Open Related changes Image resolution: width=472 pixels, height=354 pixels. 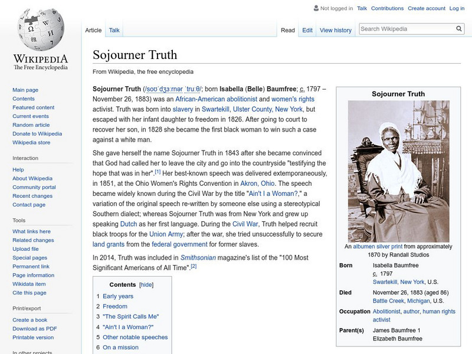tap(33, 240)
